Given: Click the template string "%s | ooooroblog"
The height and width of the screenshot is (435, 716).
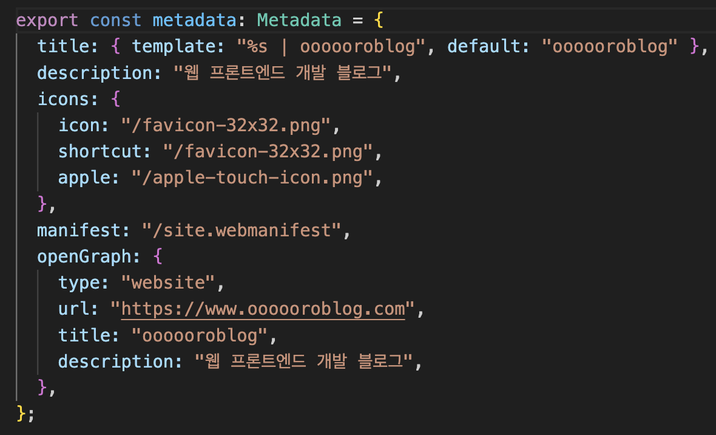Looking at the screenshot, I should click(x=331, y=47).
